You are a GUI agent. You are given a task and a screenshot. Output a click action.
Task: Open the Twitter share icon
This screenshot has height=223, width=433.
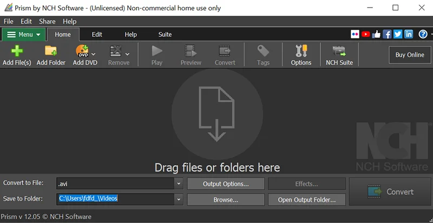(x=398, y=34)
